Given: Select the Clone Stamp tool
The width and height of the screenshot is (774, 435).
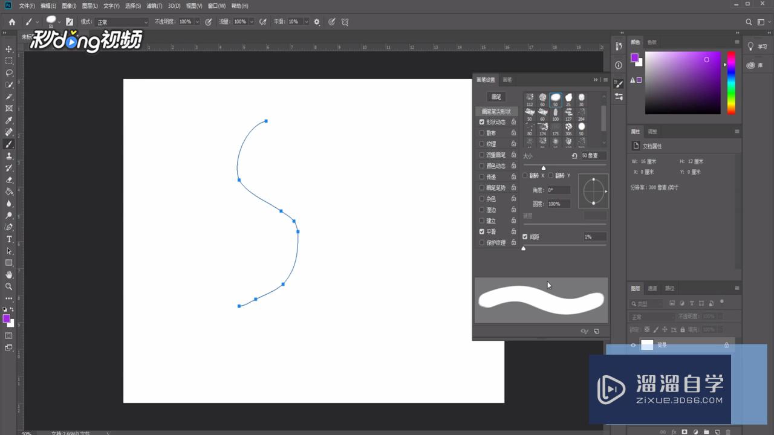Looking at the screenshot, I should pyautogui.click(x=9, y=156).
